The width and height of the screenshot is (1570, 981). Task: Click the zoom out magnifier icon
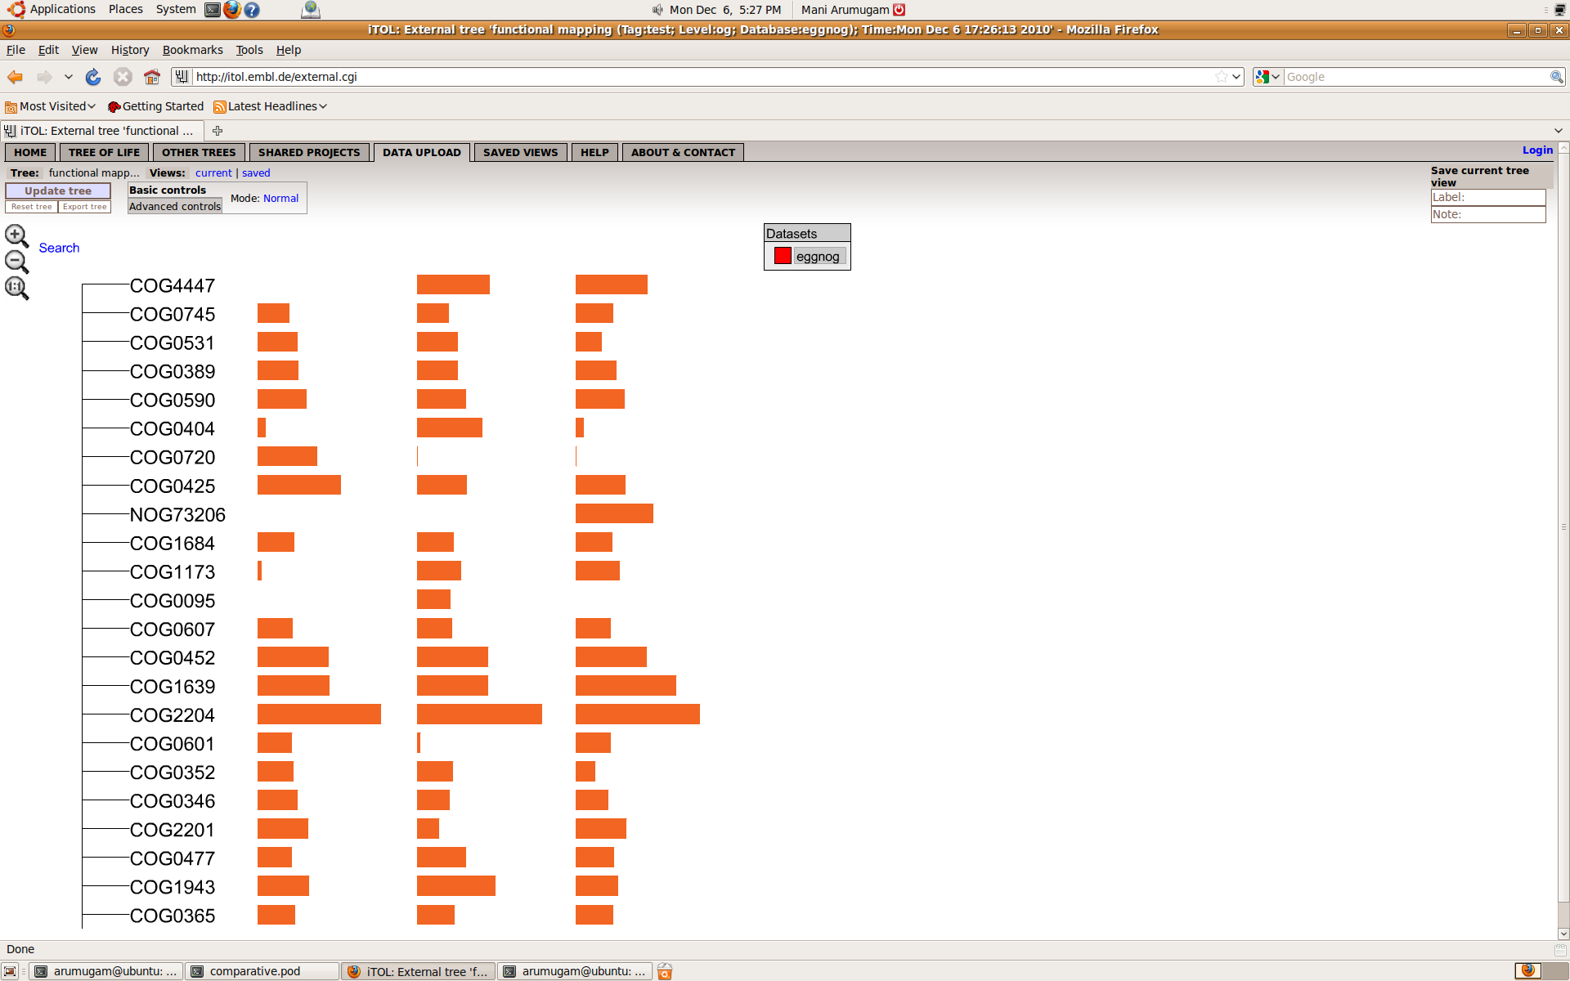click(x=16, y=262)
